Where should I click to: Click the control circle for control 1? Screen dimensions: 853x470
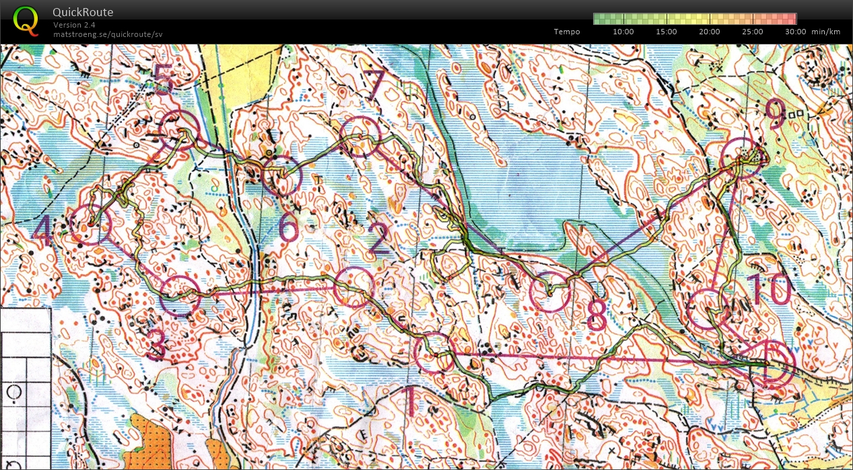click(434, 354)
